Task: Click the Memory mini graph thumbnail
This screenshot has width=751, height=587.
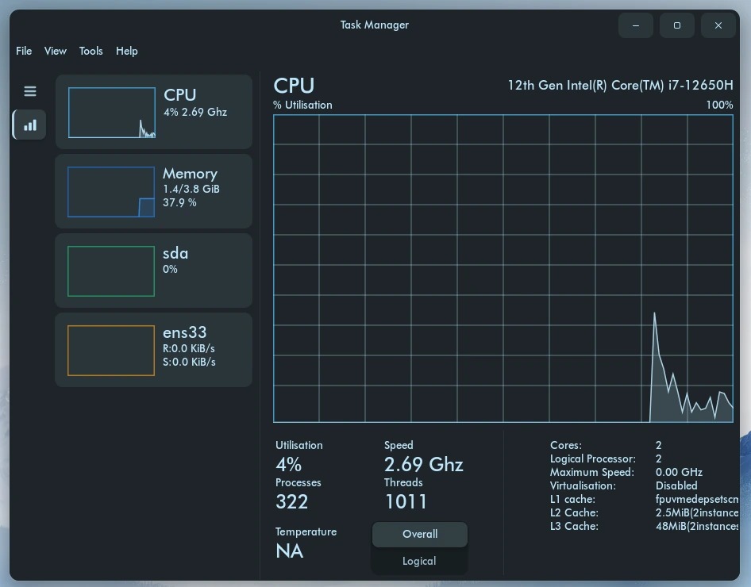Action: [x=111, y=192]
